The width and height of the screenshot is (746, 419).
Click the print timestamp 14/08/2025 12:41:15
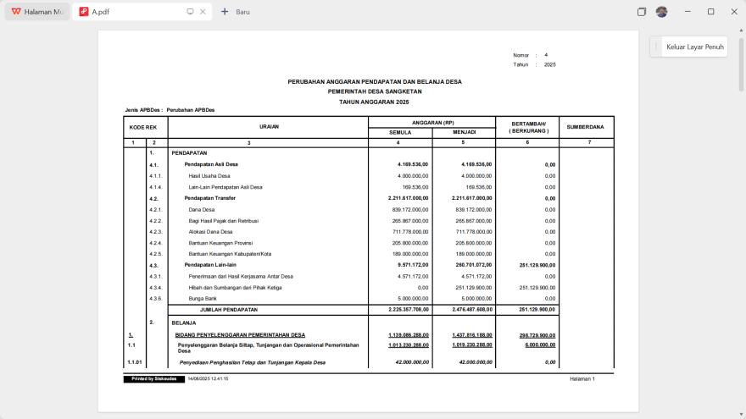208,379
